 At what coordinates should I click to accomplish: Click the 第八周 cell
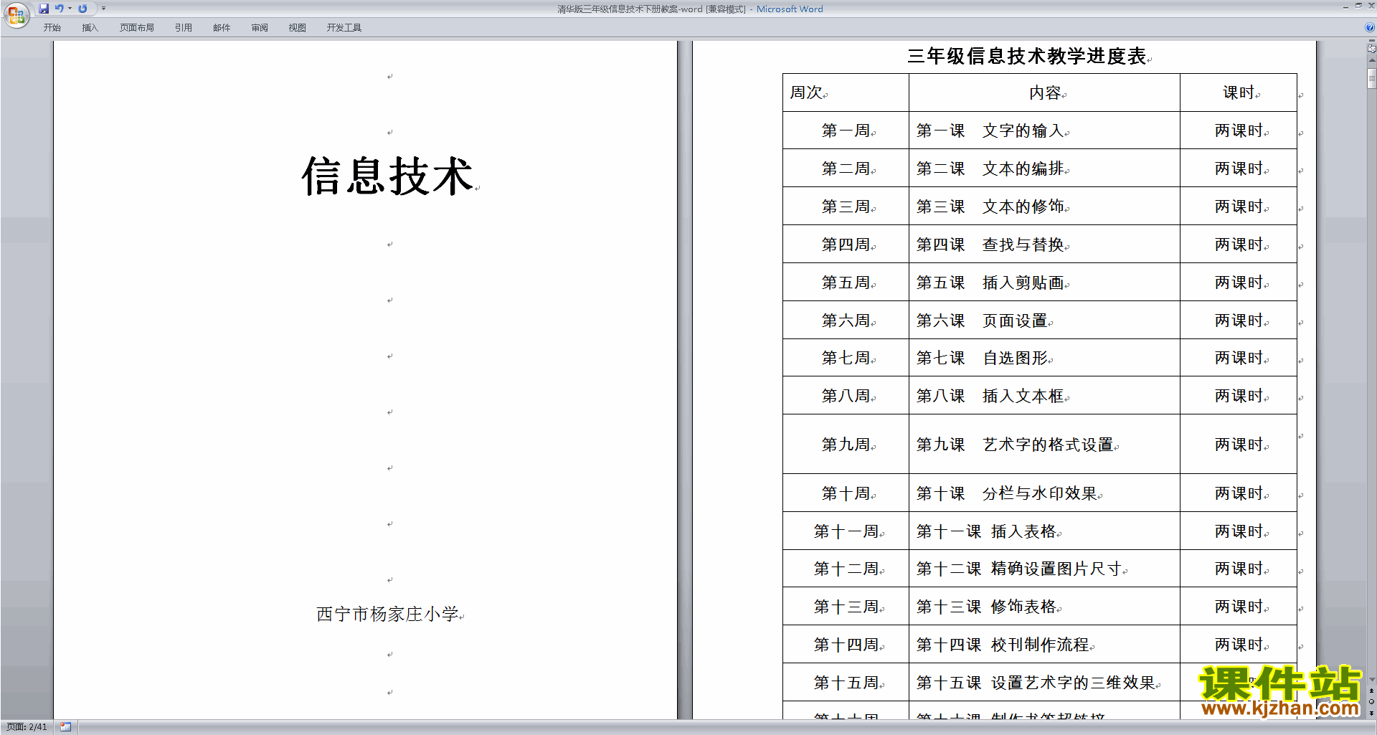846,396
